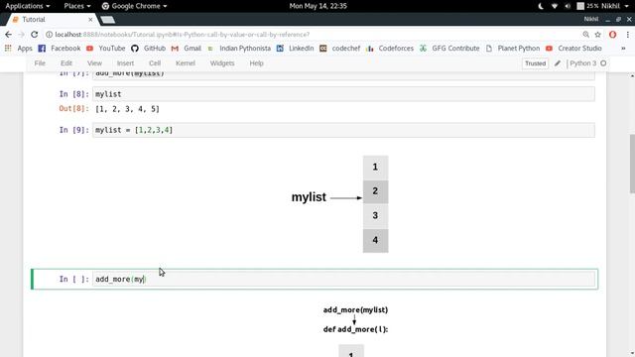Open the Gmail bookmark
Screen dimensions: 635x357
187,49
